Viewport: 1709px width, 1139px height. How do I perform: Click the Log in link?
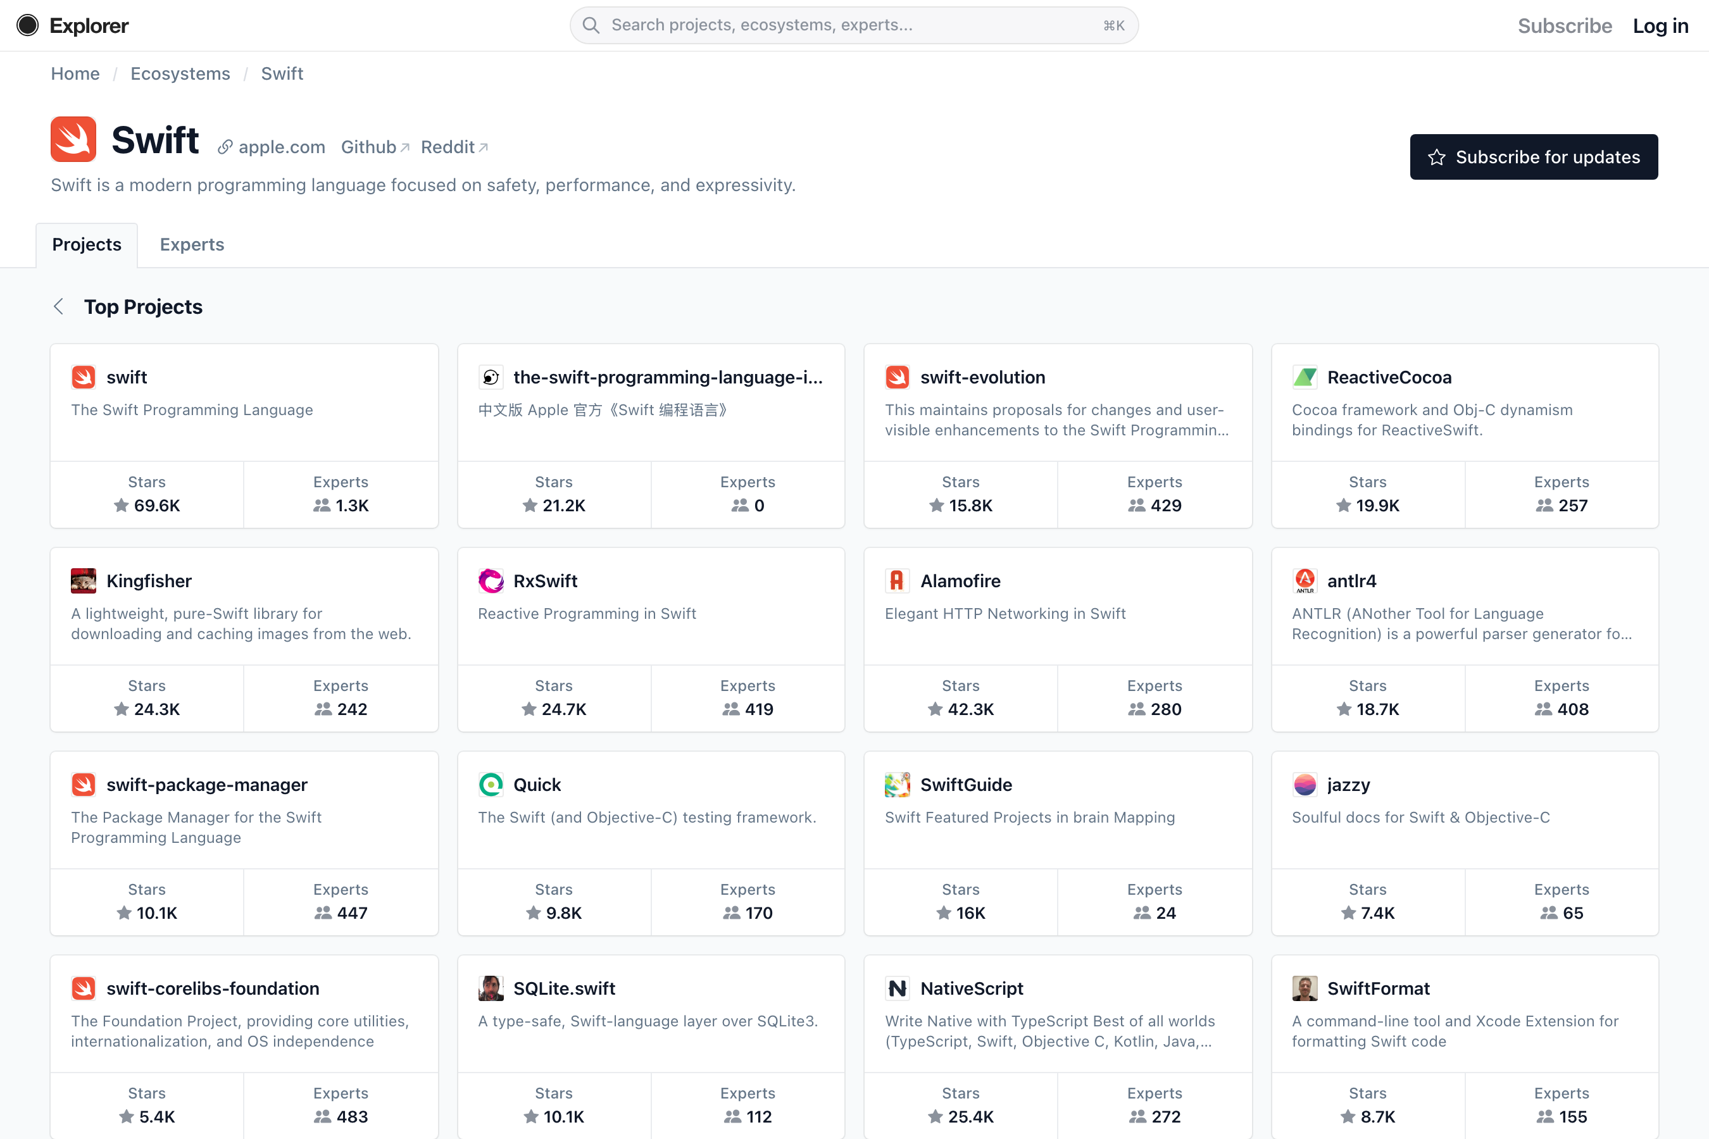1660,25
